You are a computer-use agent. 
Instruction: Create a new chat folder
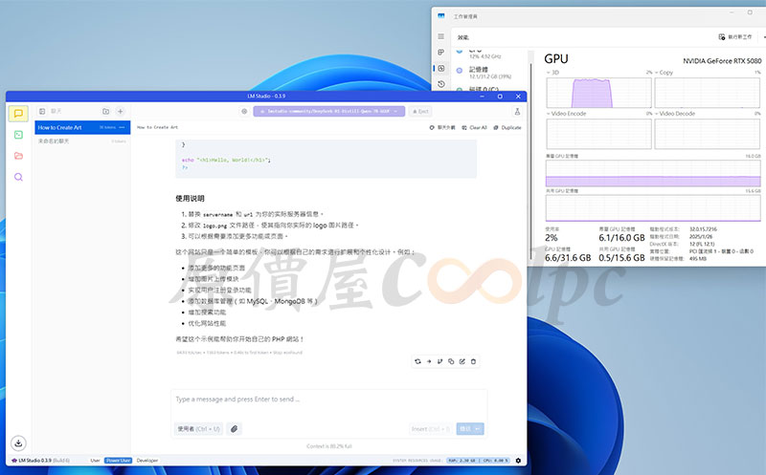[105, 111]
